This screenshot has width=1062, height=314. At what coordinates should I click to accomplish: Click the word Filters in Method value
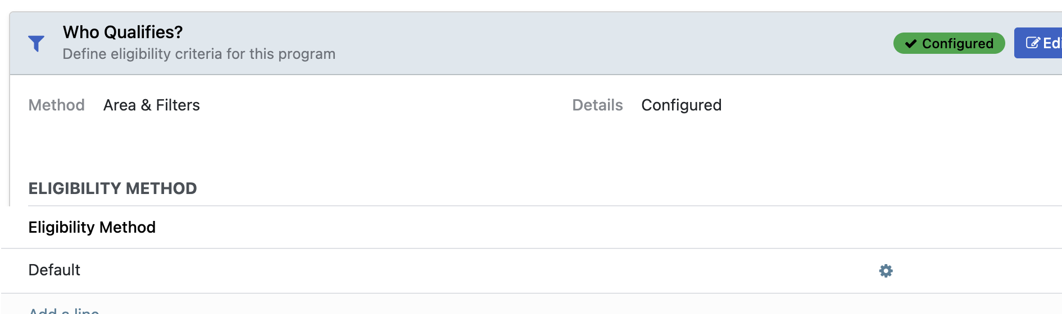(x=178, y=105)
